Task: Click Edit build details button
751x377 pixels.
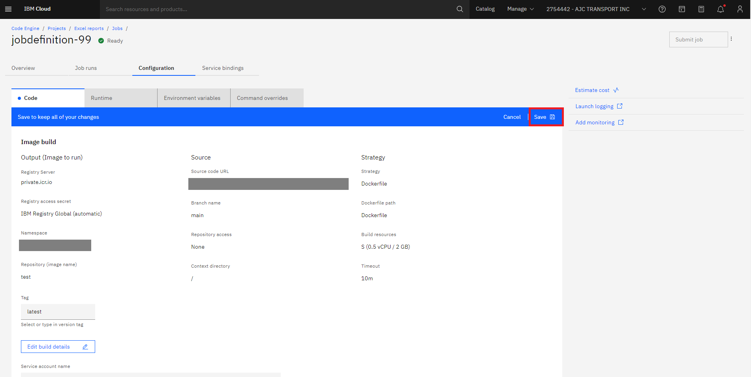Action: (x=58, y=347)
